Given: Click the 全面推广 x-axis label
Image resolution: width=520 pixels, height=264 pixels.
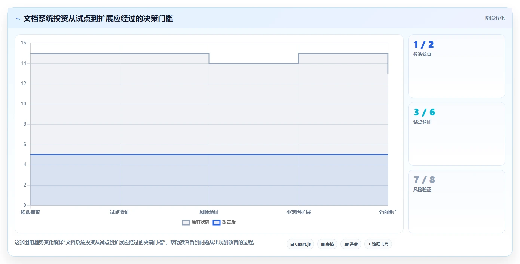Looking at the screenshot, I should coord(388,212).
